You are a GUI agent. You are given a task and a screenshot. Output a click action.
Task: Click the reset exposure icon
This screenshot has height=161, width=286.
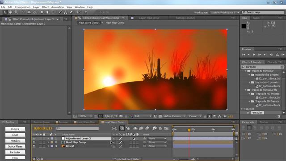point(225,116)
